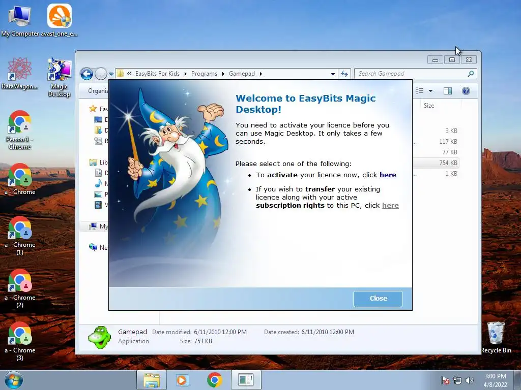The height and width of the screenshot is (390, 521).
Task: Select the file row sized 117 KB
Action: click(436, 142)
